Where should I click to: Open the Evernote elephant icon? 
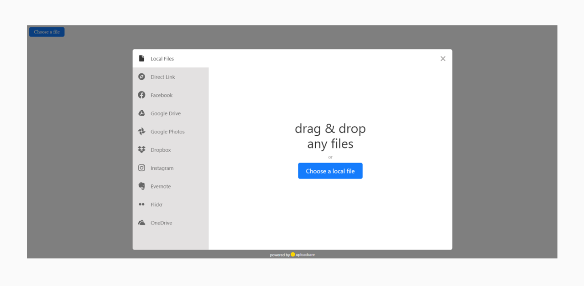[x=142, y=186]
